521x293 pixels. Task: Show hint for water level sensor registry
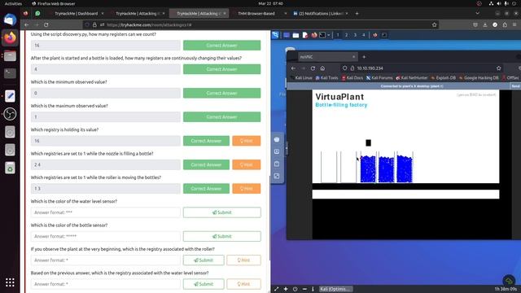pos(243,284)
